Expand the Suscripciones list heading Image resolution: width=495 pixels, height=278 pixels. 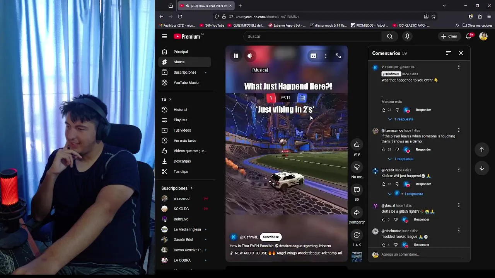coord(177,188)
